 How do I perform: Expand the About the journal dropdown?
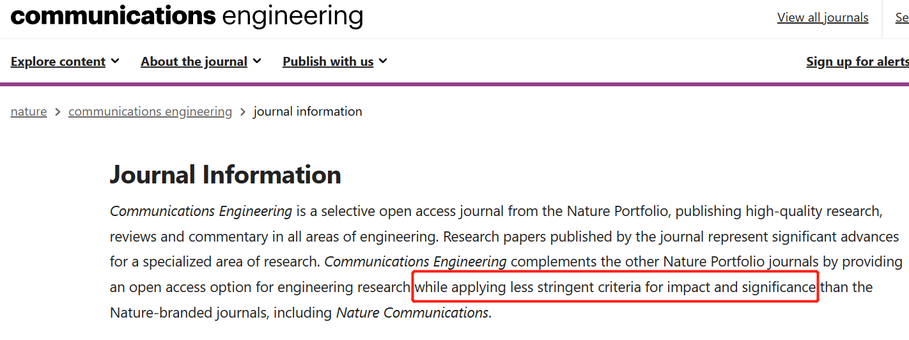(201, 62)
